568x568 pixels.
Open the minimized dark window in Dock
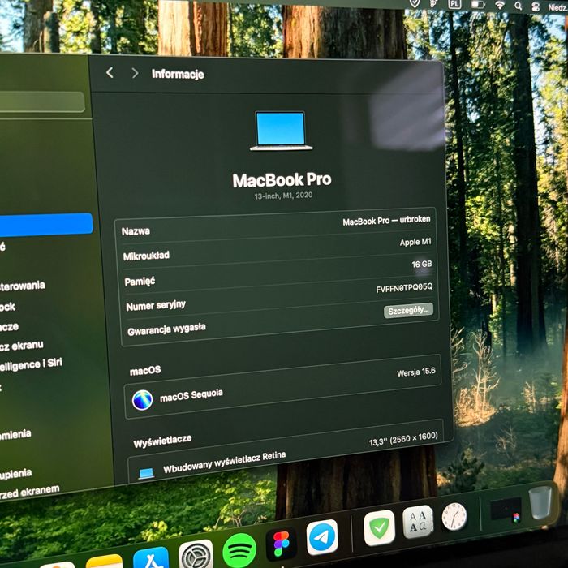click(506, 510)
